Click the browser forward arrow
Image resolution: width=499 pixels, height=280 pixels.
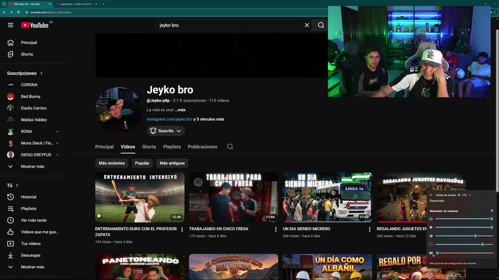point(11,12)
